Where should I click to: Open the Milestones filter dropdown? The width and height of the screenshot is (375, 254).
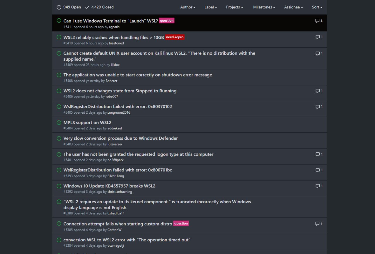(264, 7)
